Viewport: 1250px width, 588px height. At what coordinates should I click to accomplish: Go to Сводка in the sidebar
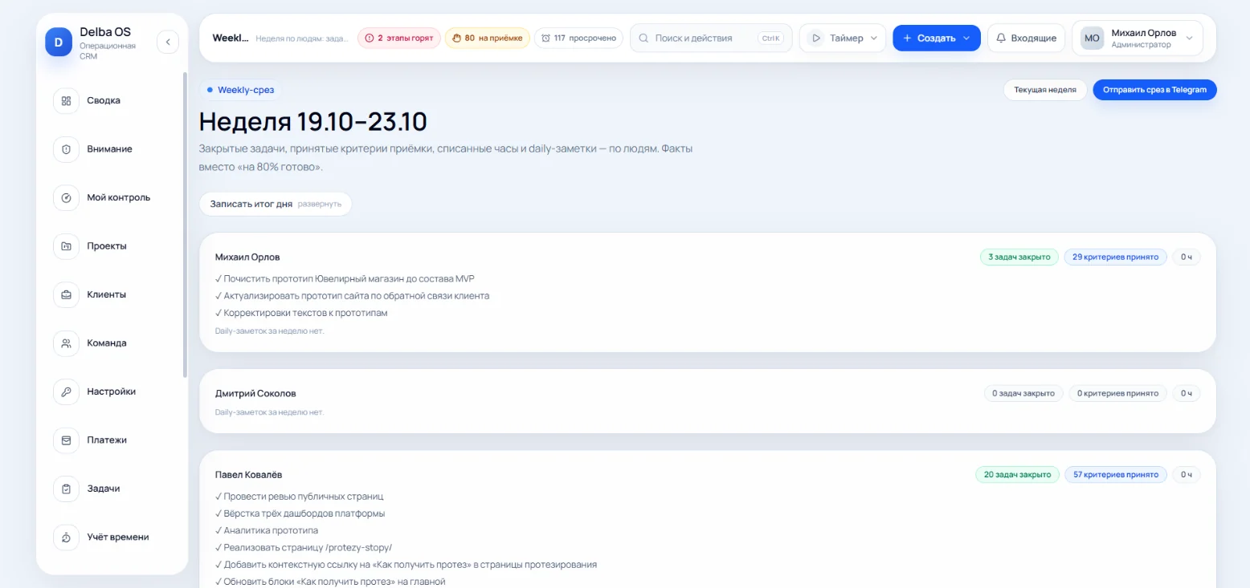point(104,101)
